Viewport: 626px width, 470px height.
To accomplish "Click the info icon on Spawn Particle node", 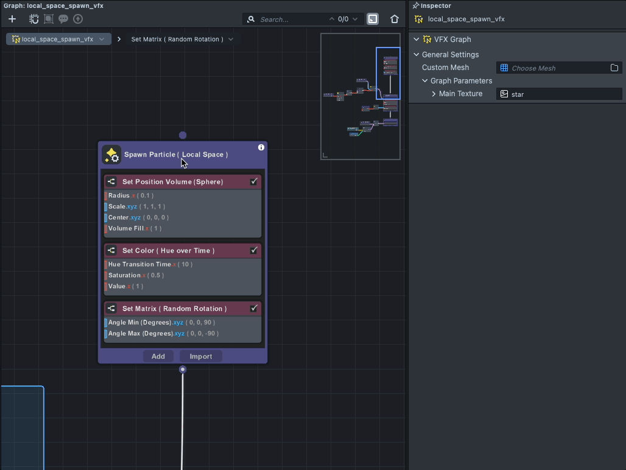I will click(x=261, y=147).
